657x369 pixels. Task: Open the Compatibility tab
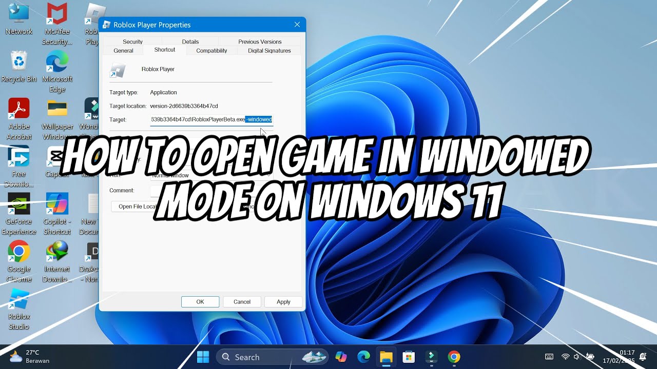(211, 51)
